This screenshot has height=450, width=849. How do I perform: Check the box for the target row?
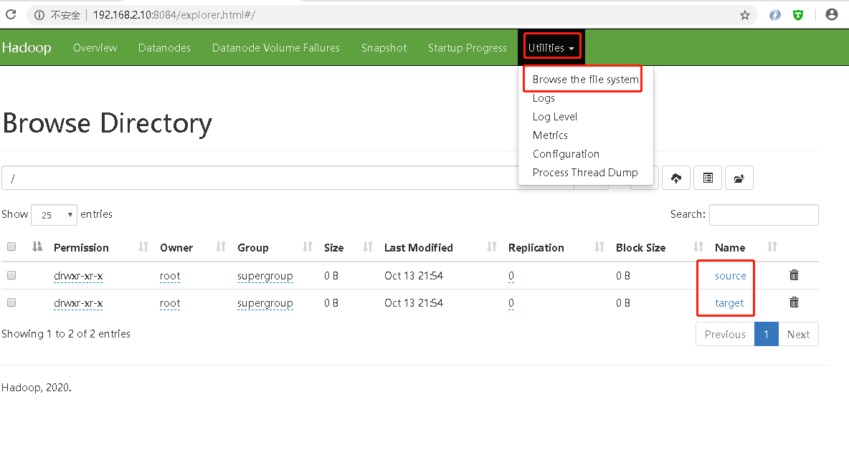[x=11, y=303]
